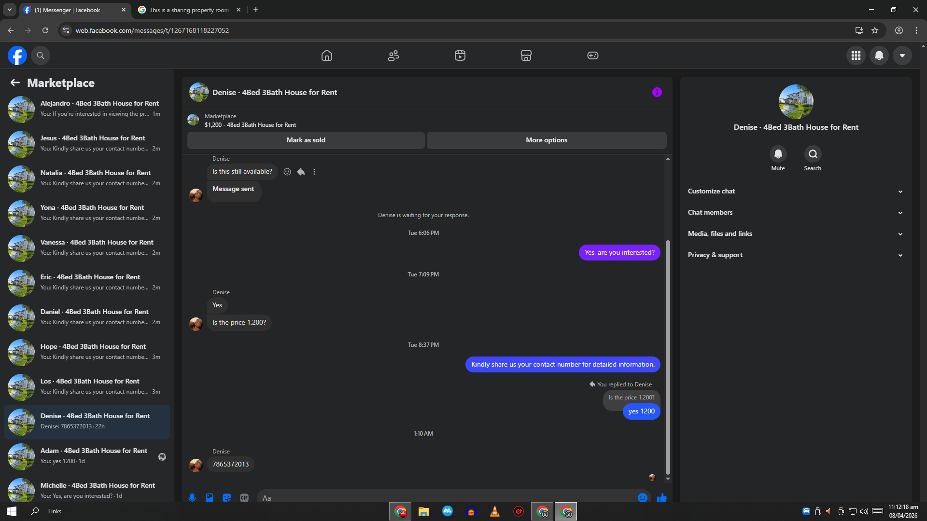Click the voice clip microphone icon

pyautogui.click(x=192, y=497)
